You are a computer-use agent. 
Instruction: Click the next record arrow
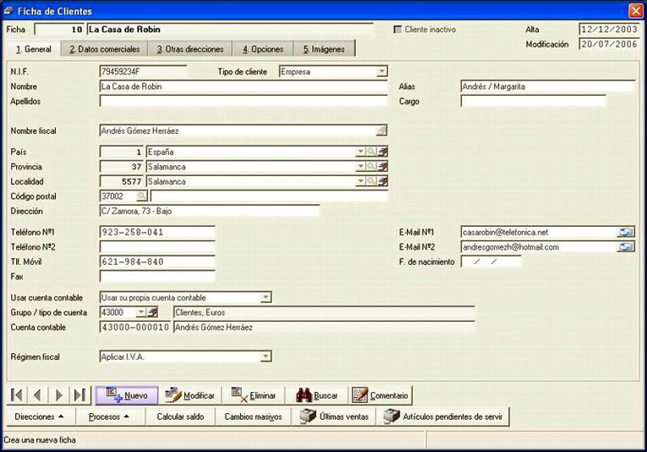point(59,395)
